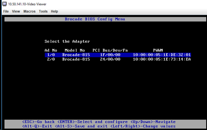The image size is (207, 130).
Task: Click the Model No column header
Action: (x=75, y=50)
